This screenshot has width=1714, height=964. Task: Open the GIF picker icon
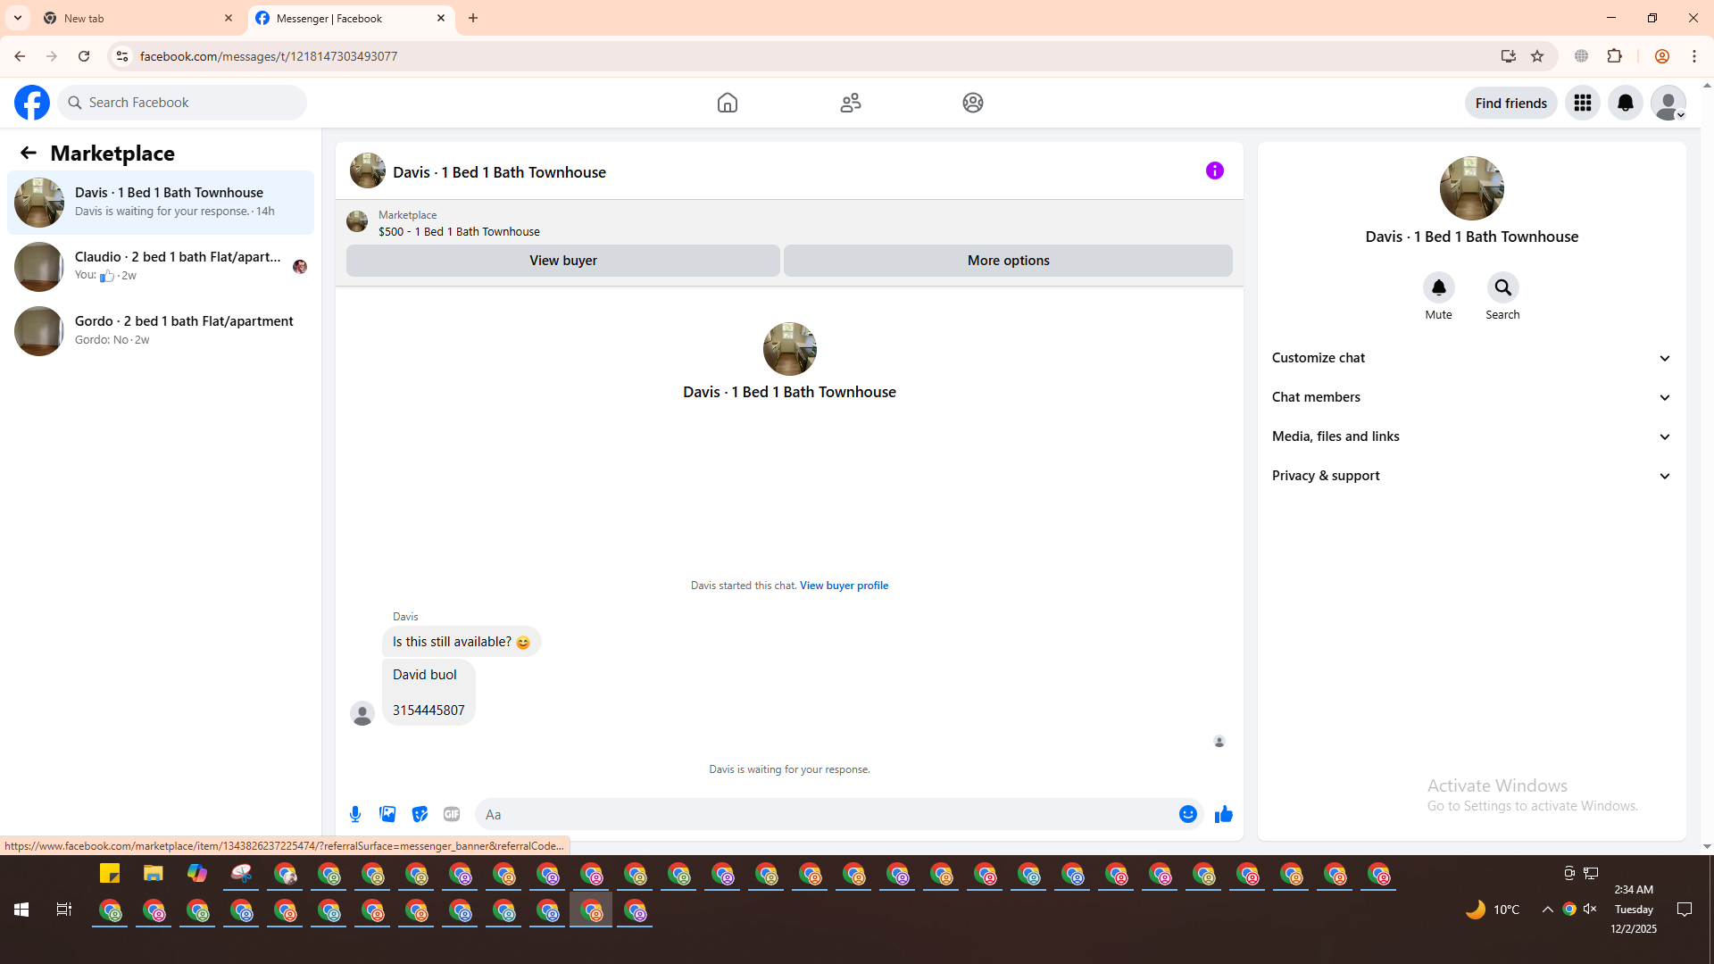pyautogui.click(x=452, y=814)
